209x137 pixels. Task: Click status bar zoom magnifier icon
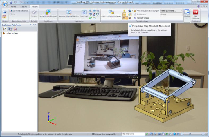click(x=155, y=134)
